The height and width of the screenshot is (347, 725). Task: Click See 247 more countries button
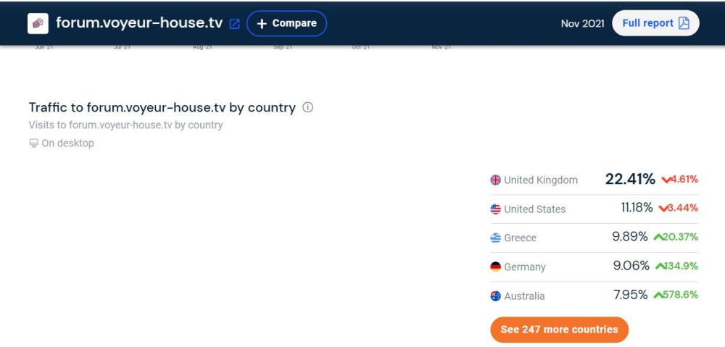[559, 330]
